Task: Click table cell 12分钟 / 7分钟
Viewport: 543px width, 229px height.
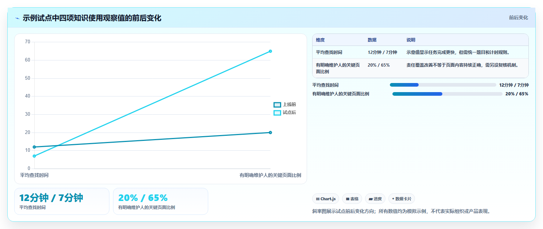Action: [382, 52]
